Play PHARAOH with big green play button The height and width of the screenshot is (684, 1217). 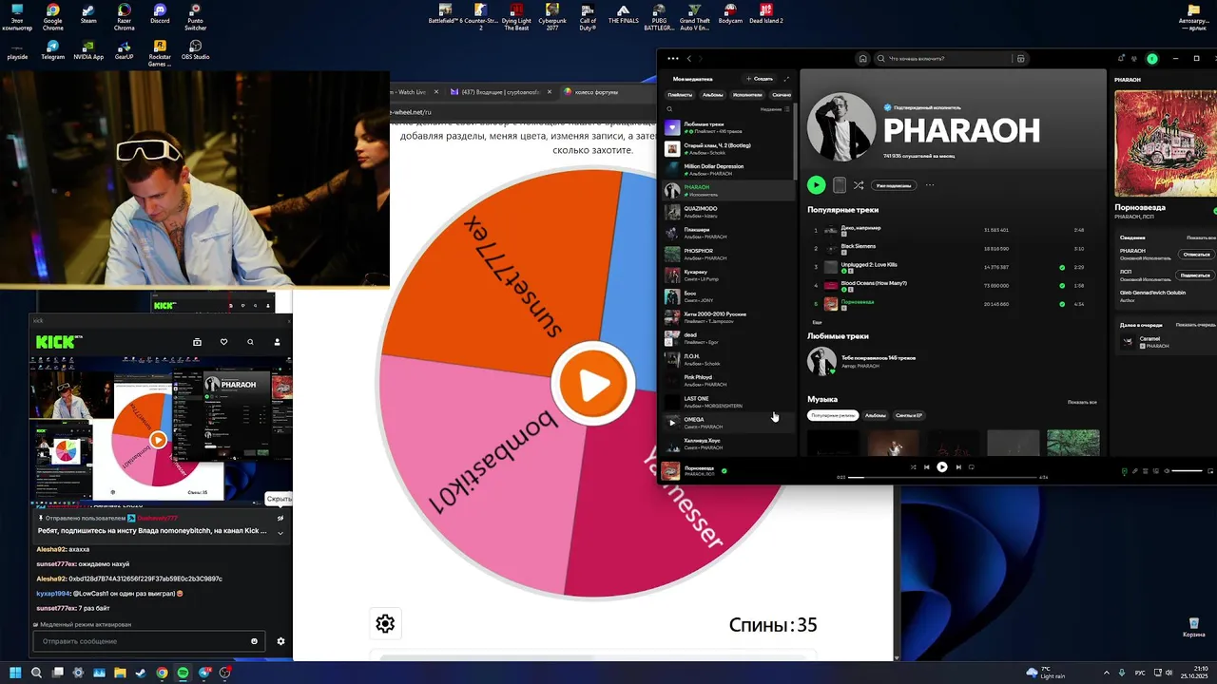pyautogui.click(x=816, y=185)
